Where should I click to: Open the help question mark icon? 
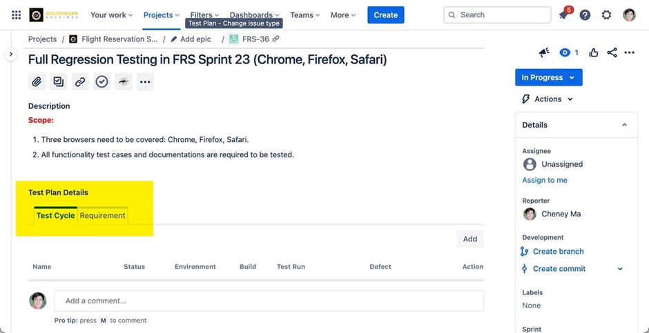click(585, 15)
